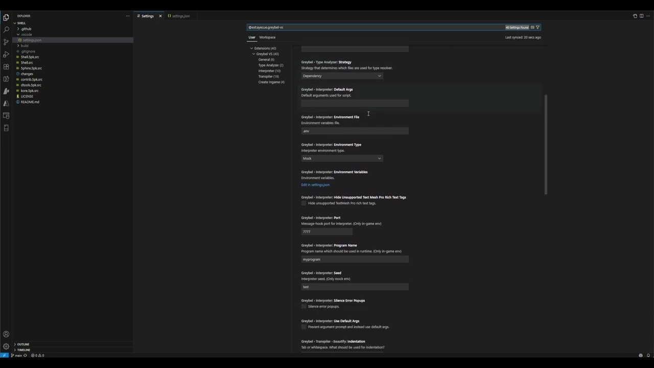Select the User settings tab
Viewport: 654px width, 368px height.
point(252,37)
